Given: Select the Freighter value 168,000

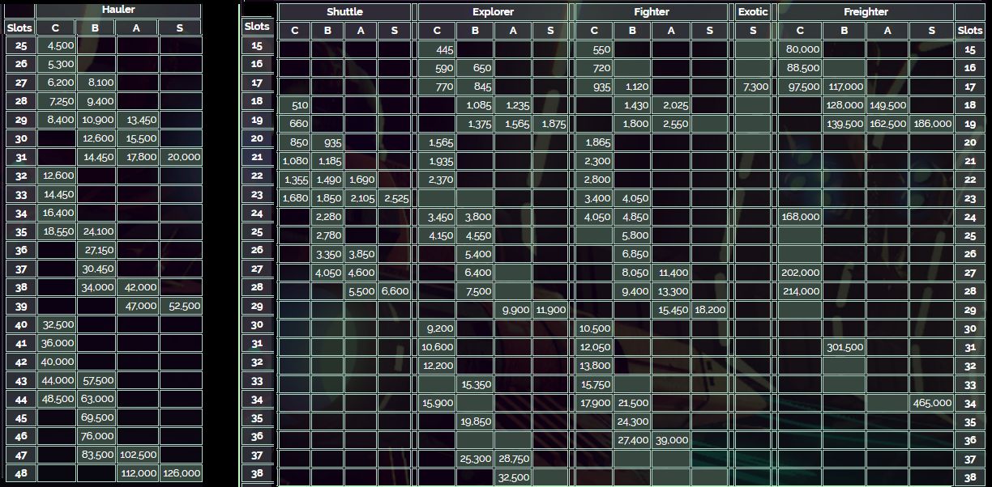Looking at the screenshot, I should click(x=800, y=217).
